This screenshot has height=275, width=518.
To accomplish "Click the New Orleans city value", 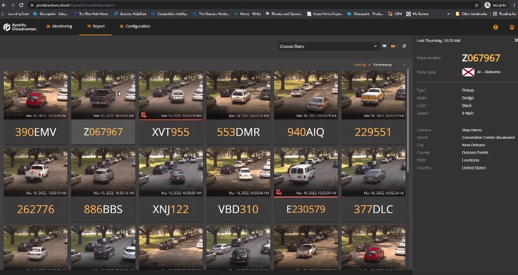I will (x=473, y=145).
